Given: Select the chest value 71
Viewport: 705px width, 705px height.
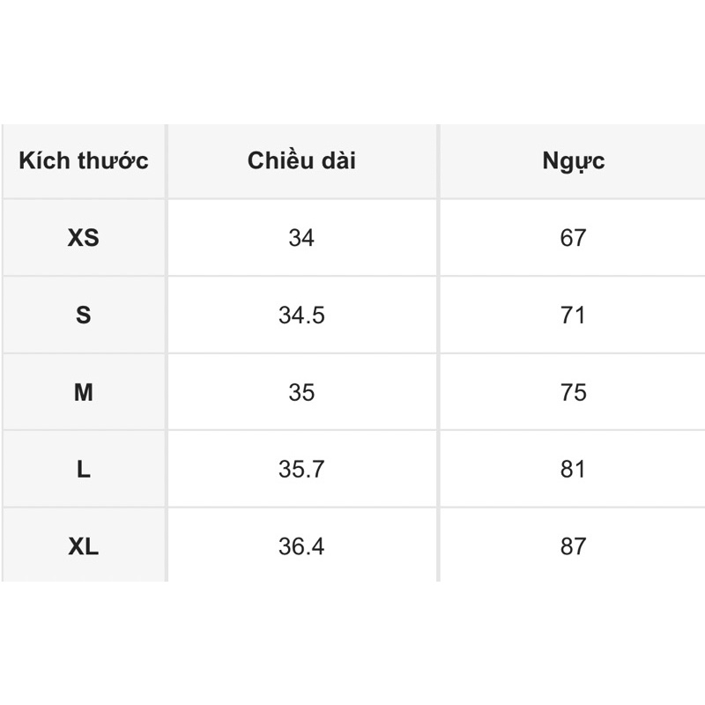Looking at the screenshot, I should [573, 315].
